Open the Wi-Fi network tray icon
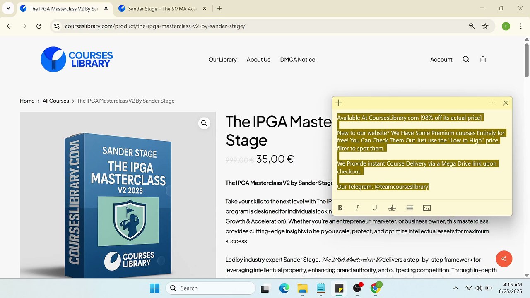Image resolution: width=530 pixels, height=298 pixels. coord(469,288)
